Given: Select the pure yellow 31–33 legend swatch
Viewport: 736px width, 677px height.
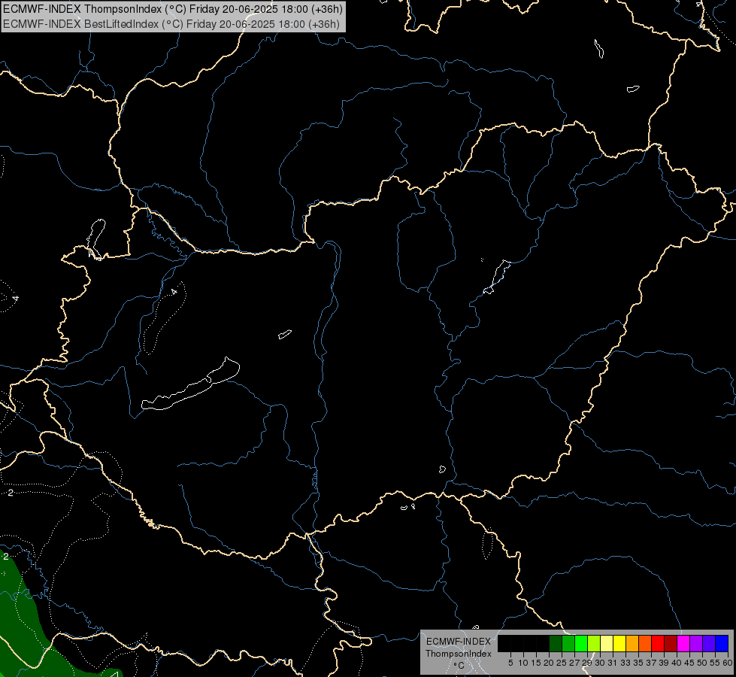Looking at the screenshot, I should [619, 643].
